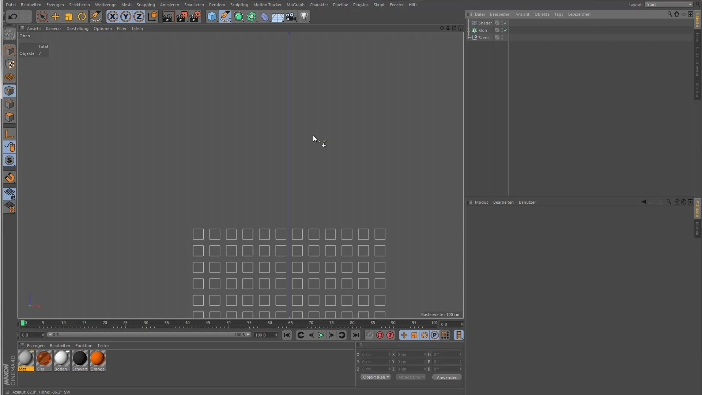Add a light object with bulb icon

click(304, 16)
